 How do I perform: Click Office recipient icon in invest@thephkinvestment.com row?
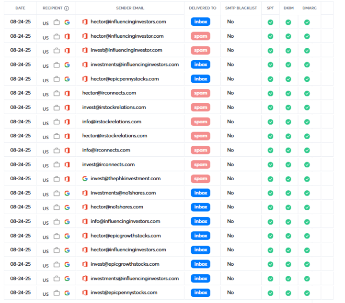[x=67, y=179]
